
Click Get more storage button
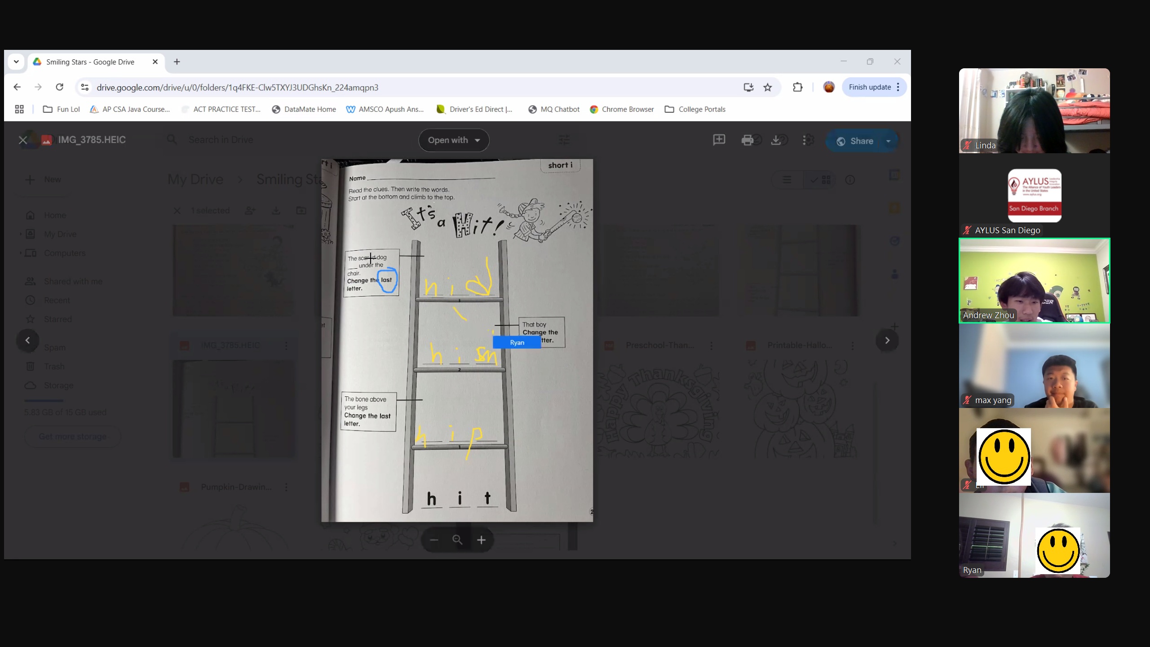click(x=73, y=436)
